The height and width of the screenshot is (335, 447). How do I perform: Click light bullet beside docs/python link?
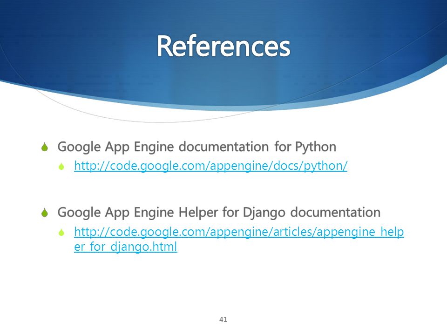click(x=61, y=167)
